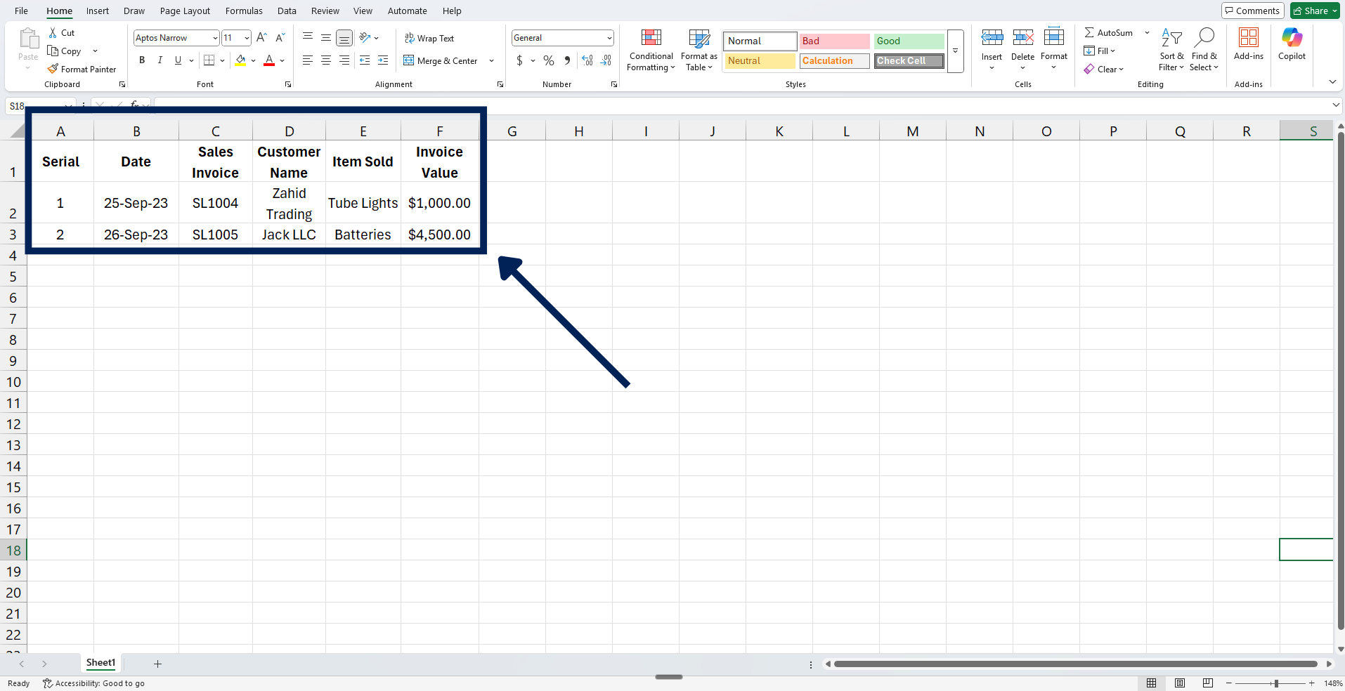
Task: Select column G header
Action: click(512, 131)
